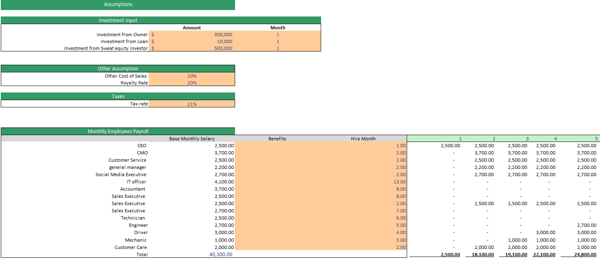Click the Tax rate 21% cell
Screen dimensions: 600x263
tap(192, 103)
